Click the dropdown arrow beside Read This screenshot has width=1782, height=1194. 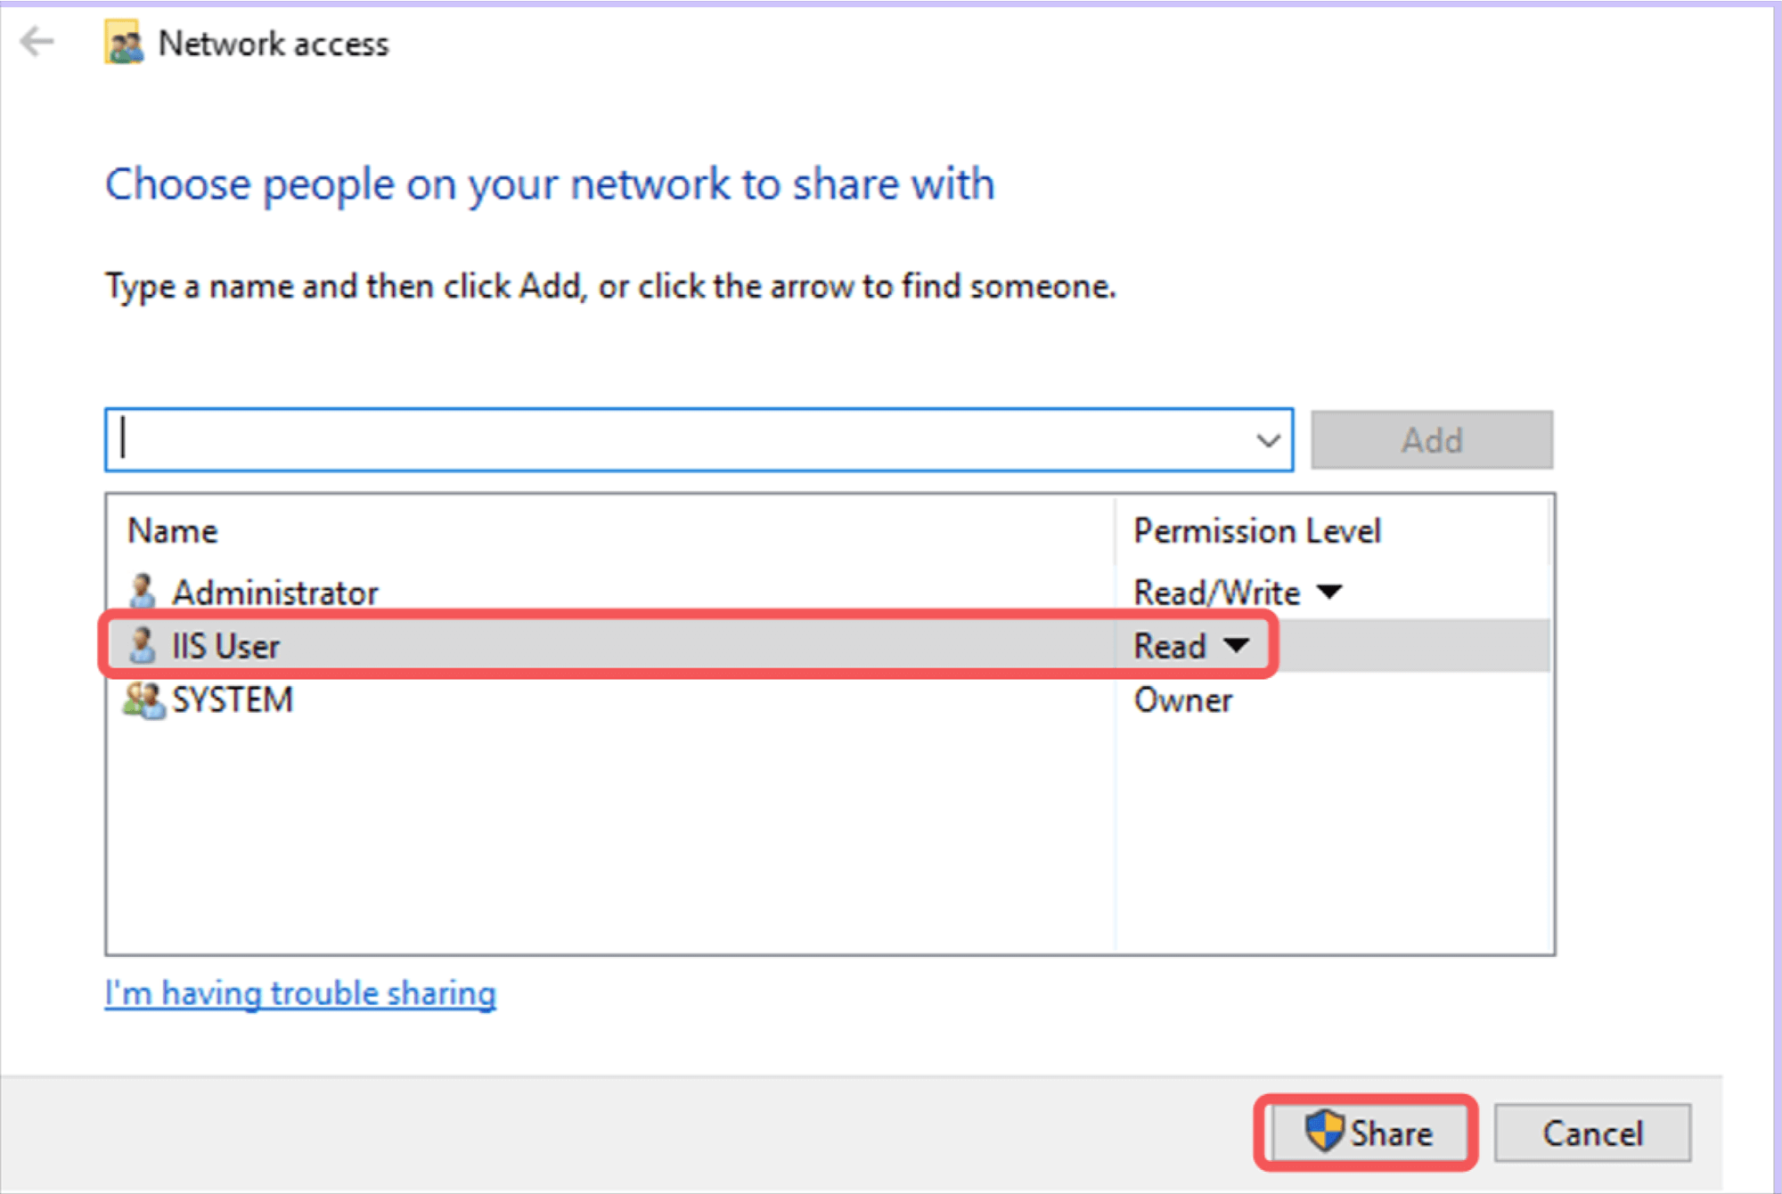1237,645
